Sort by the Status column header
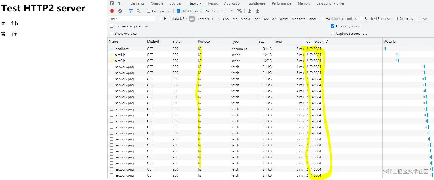 [x=184, y=41]
